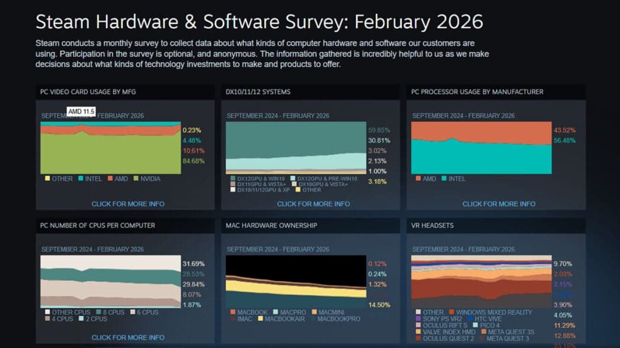Viewport: 620px width, 348px height.
Task: Select the 4 CPUS legend marker
Action: coord(47,318)
